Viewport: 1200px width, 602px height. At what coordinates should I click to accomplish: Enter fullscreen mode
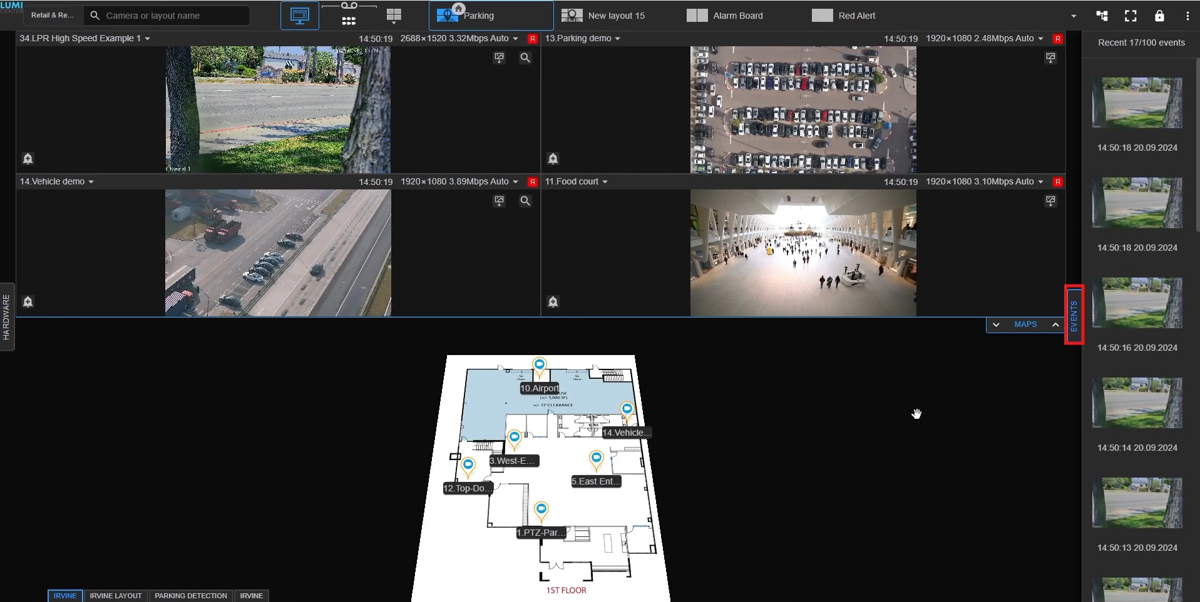point(1130,16)
